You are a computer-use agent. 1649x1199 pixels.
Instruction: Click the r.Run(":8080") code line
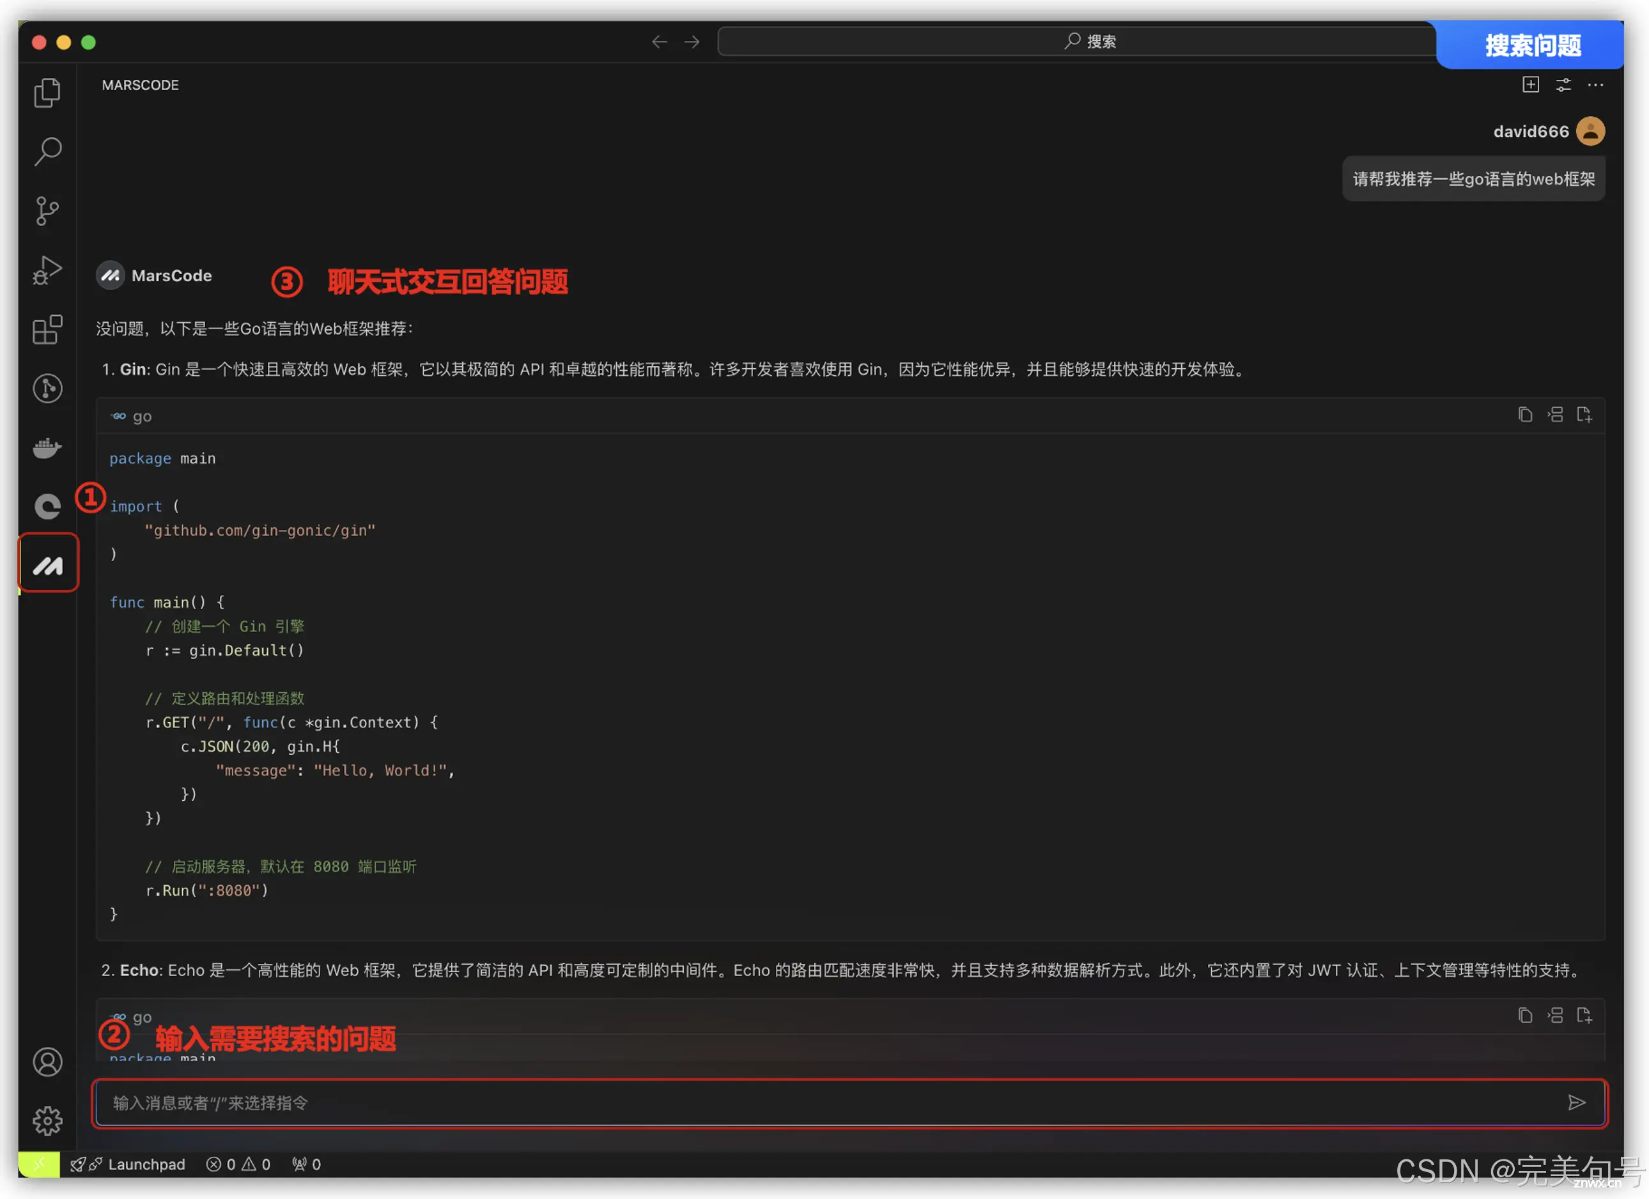206,890
